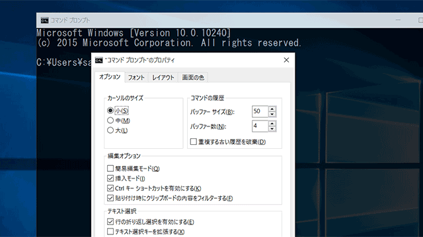
Task: Click the バッファー数(N): label
Action: coord(208,126)
